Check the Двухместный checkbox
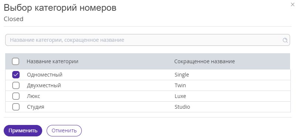The height and width of the screenshot is (139, 296). click(16, 85)
